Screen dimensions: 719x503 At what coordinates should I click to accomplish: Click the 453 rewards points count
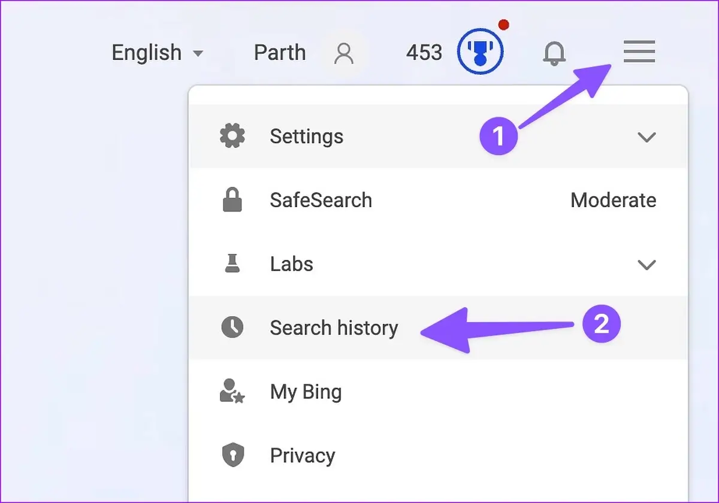point(424,53)
